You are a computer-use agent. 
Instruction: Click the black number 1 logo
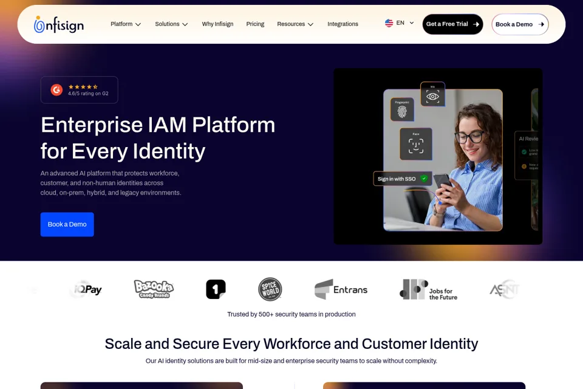click(216, 289)
